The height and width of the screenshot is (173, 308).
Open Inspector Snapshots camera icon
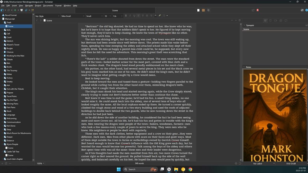click(x=281, y=20)
